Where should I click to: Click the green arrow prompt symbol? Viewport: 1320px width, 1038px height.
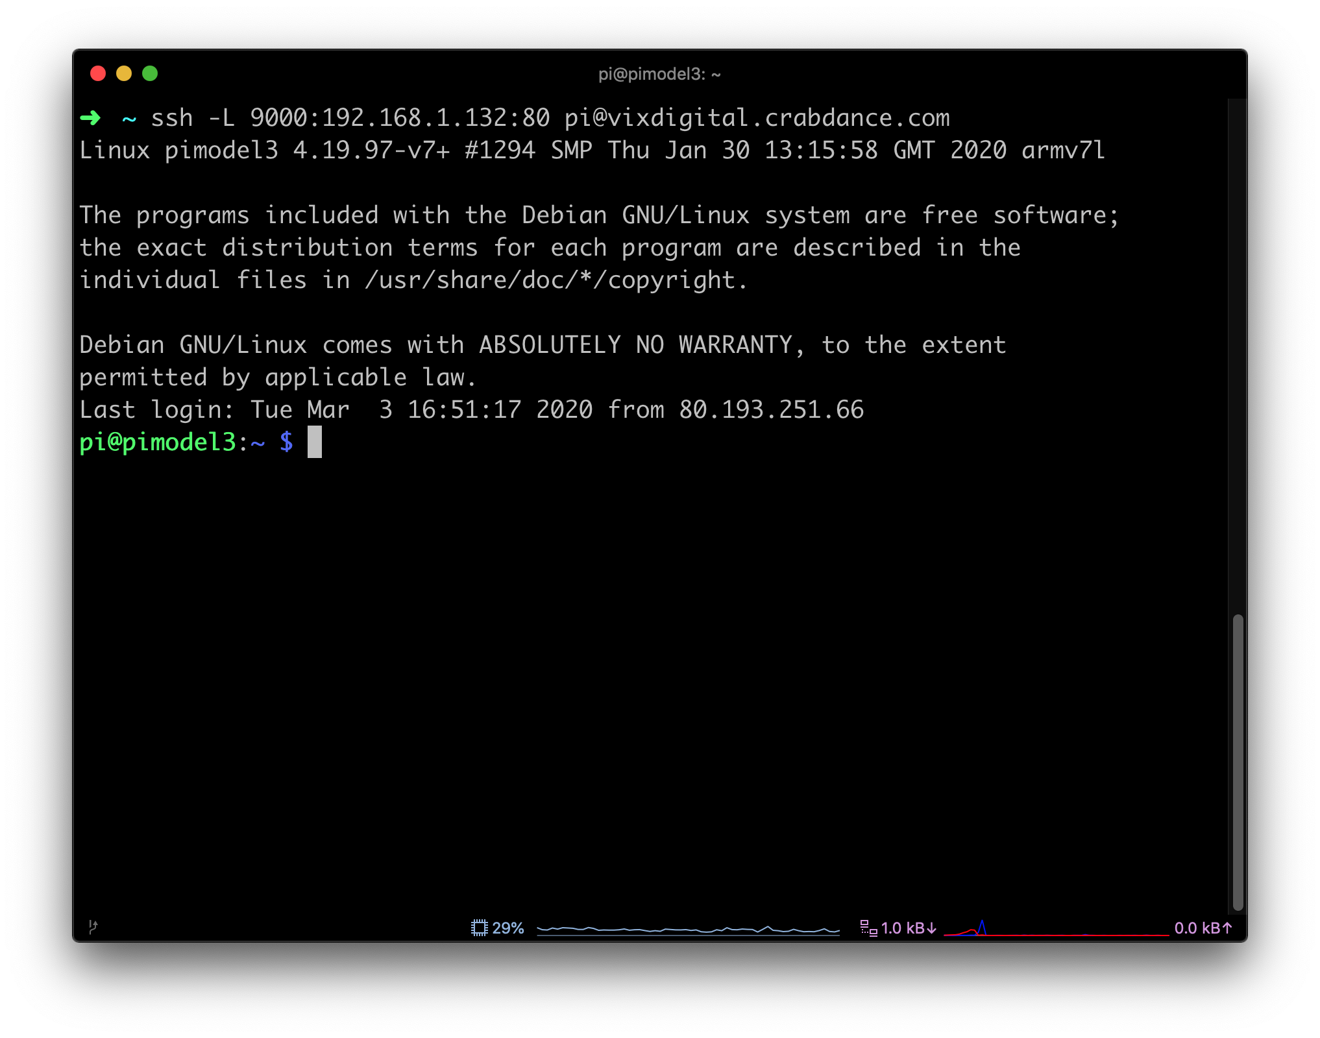[90, 117]
